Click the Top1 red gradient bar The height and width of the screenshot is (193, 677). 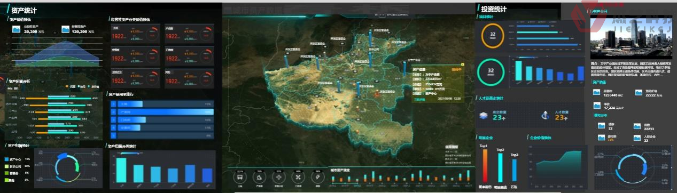[x=485, y=166]
